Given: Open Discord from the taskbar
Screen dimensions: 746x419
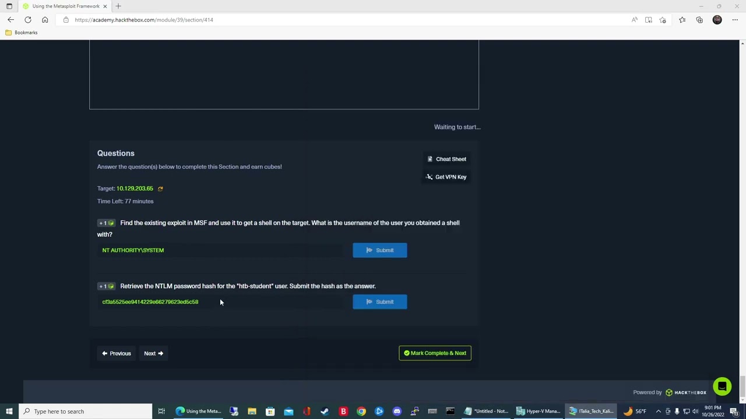Looking at the screenshot, I should tap(397, 411).
